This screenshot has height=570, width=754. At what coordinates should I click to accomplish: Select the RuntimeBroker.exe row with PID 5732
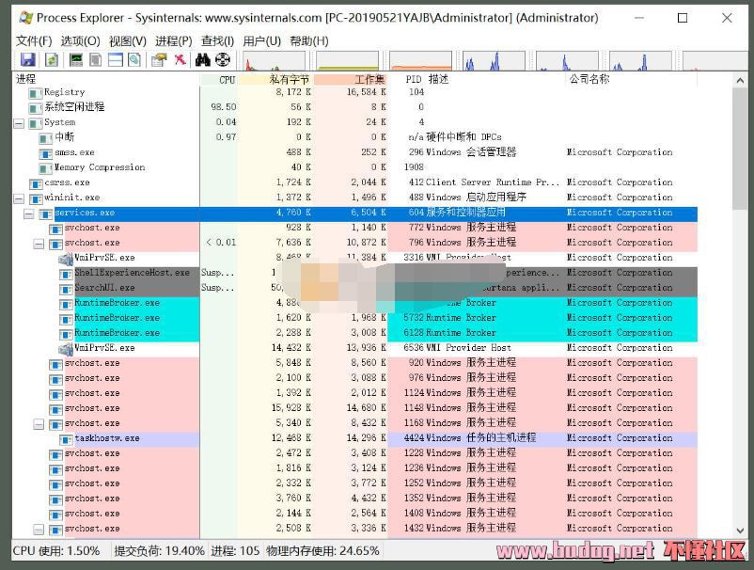click(x=354, y=318)
